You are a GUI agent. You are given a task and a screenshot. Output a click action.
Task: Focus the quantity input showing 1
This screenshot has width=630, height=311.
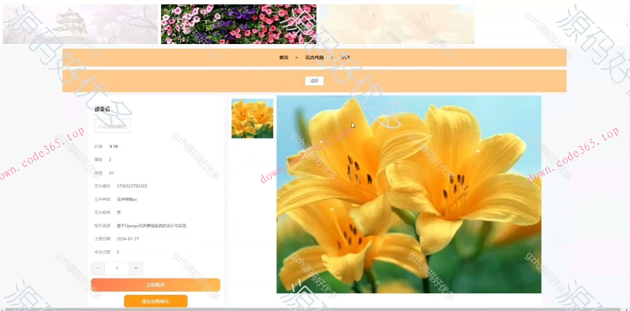pyautogui.click(x=117, y=268)
